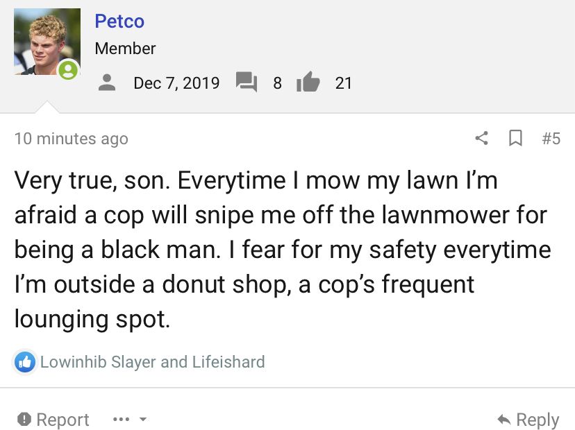The width and height of the screenshot is (575, 430).
Task: Share this post via share icon
Action: 481,138
